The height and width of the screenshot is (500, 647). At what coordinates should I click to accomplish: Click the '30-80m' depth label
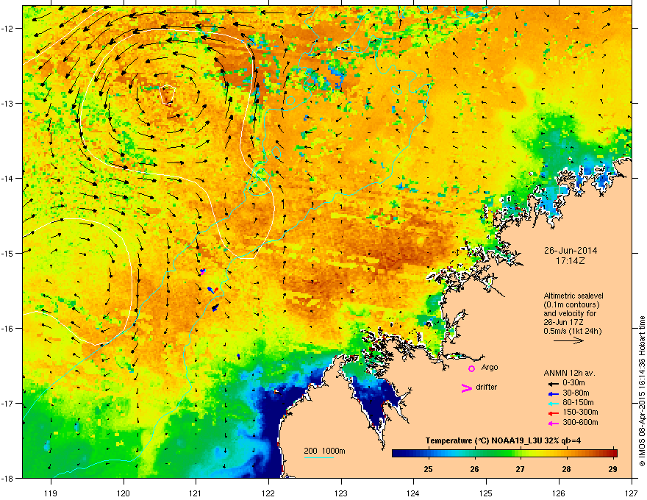(576, 393)
